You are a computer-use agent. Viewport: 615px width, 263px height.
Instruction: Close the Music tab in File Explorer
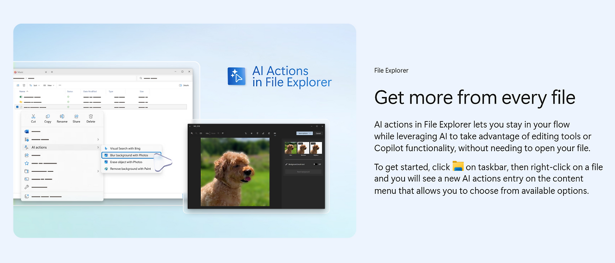pos(46,72)
